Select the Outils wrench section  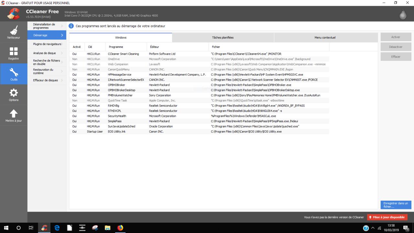click(x=14, y=74)
